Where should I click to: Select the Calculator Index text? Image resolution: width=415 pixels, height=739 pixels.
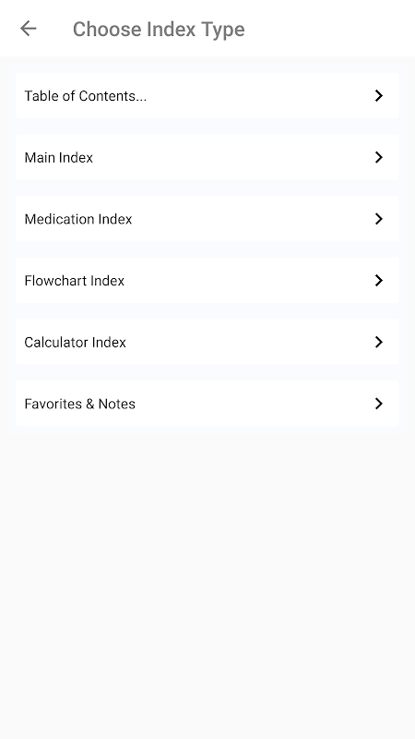pyautogui.click(x=76, y=342)
